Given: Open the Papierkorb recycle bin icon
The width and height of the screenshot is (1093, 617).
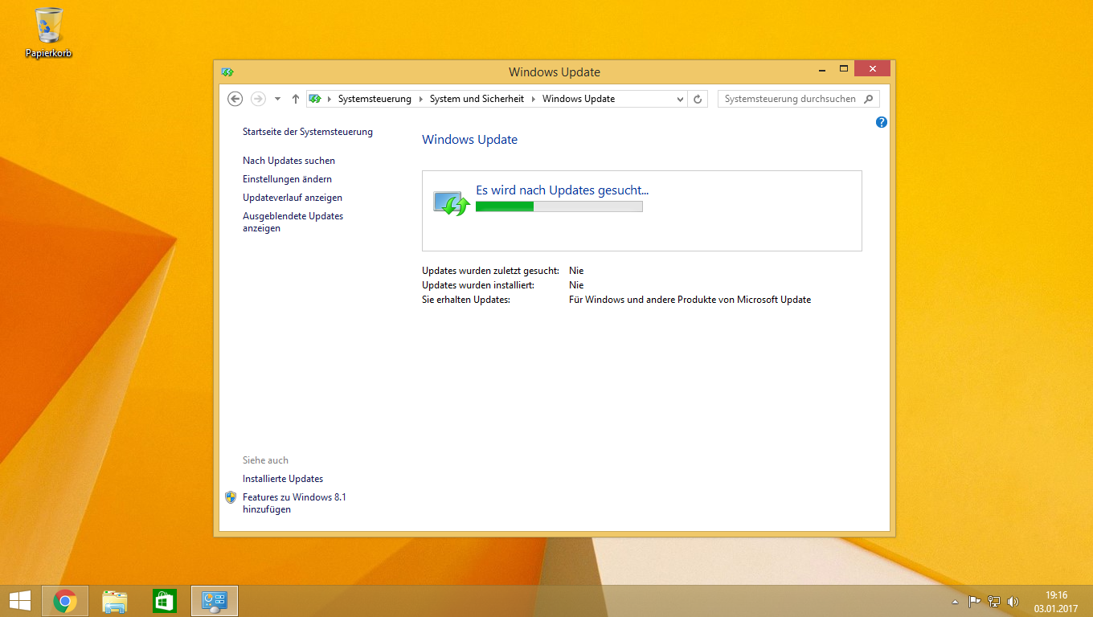Looking at the screenshot, I should (x=48, y=33).
